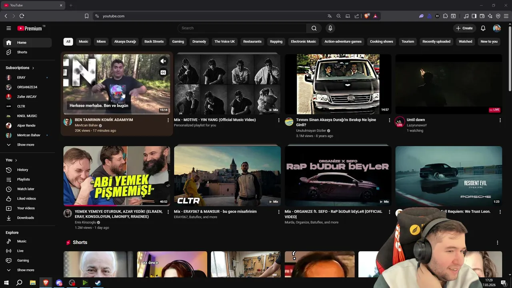The height and width of the screenshot is (288, 512).
Task: Select the Gaming filter chip
Action: 178,42
